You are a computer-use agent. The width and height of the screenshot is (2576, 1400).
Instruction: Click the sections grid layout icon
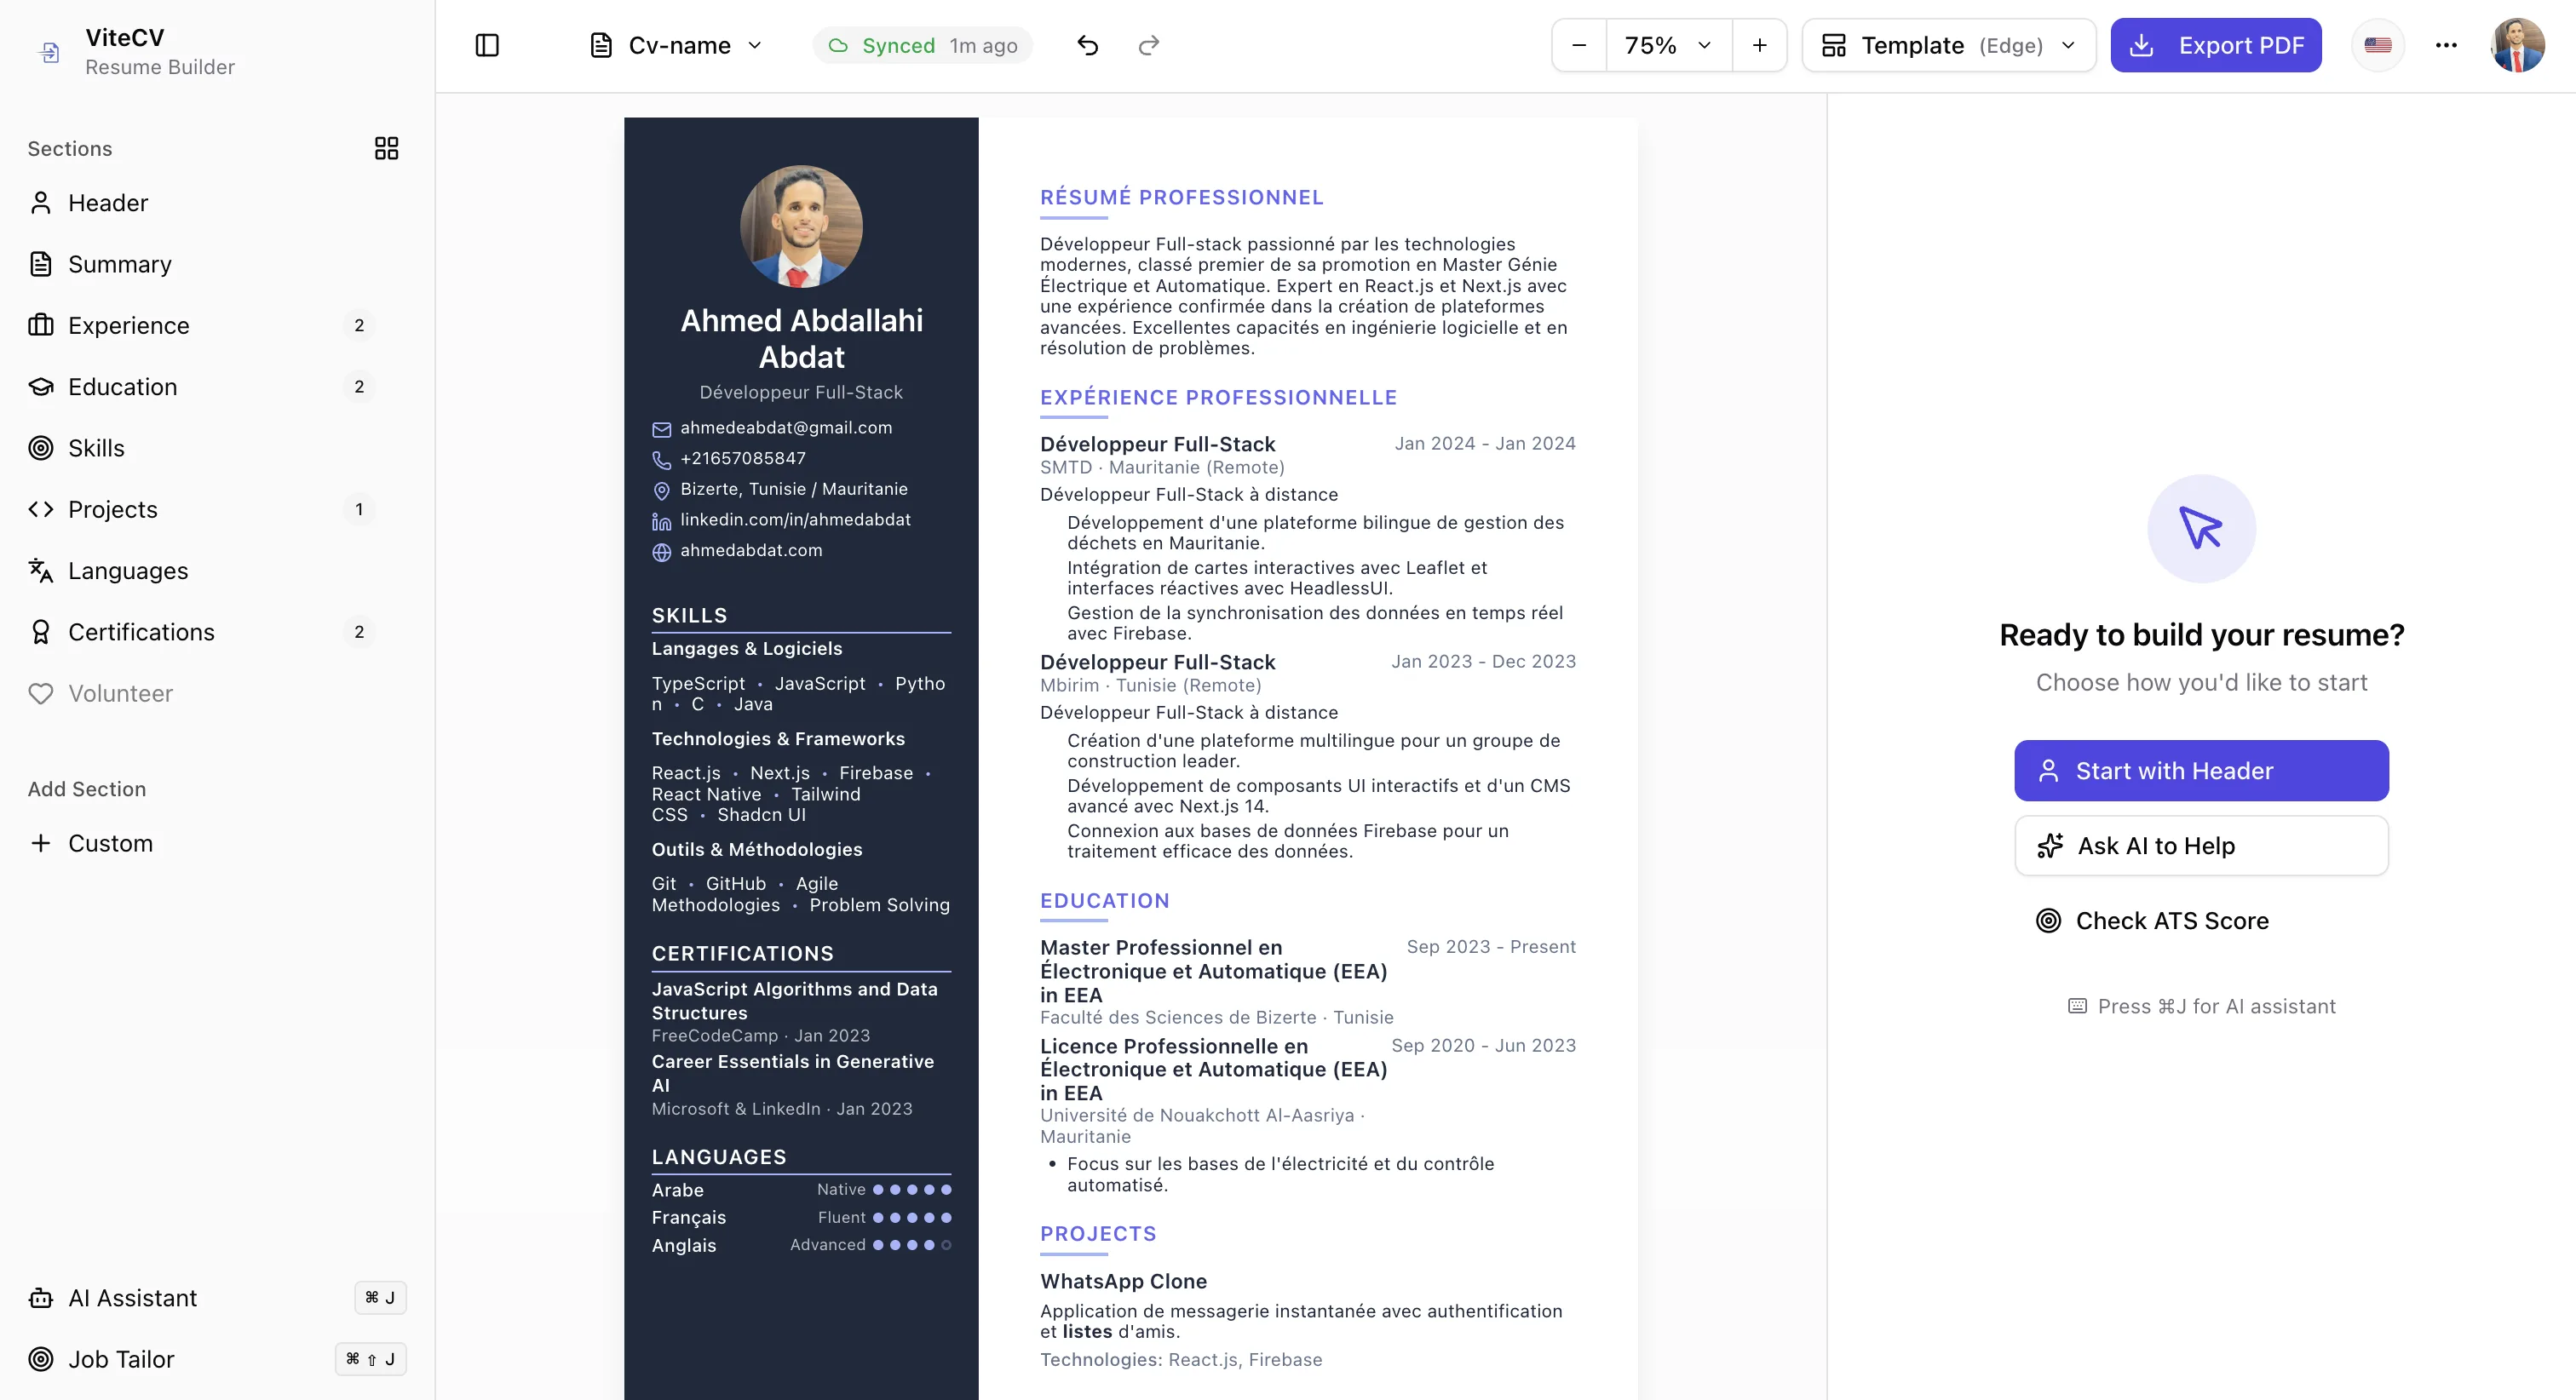click(x=386, y=148)
